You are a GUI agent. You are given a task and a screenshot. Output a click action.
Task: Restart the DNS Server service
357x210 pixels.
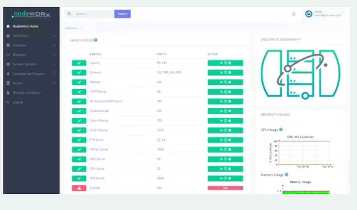(x=225, y=159)
